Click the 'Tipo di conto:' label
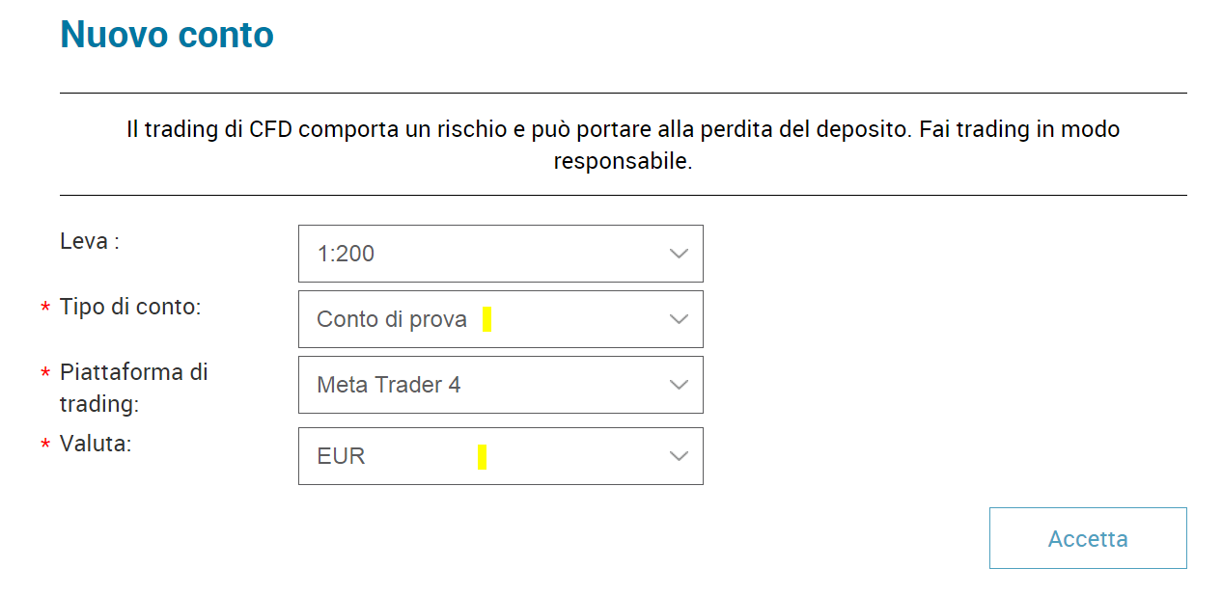Image resolution: width=1222 pixels, height=595 pixels. [x=130, y=307]
